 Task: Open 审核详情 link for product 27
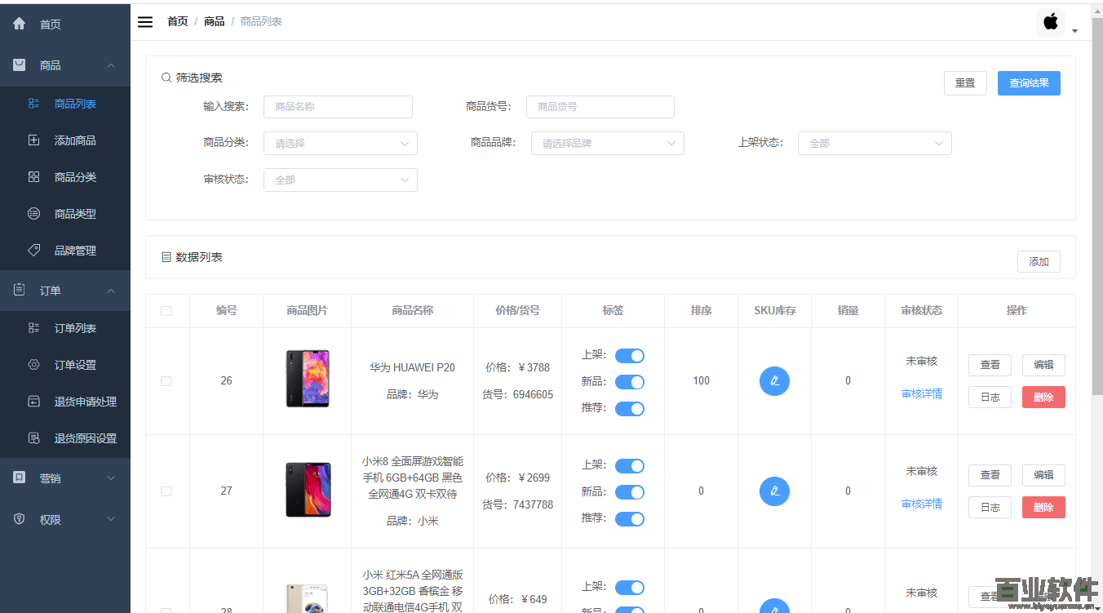pyautogui.click(x=921, y=504)
